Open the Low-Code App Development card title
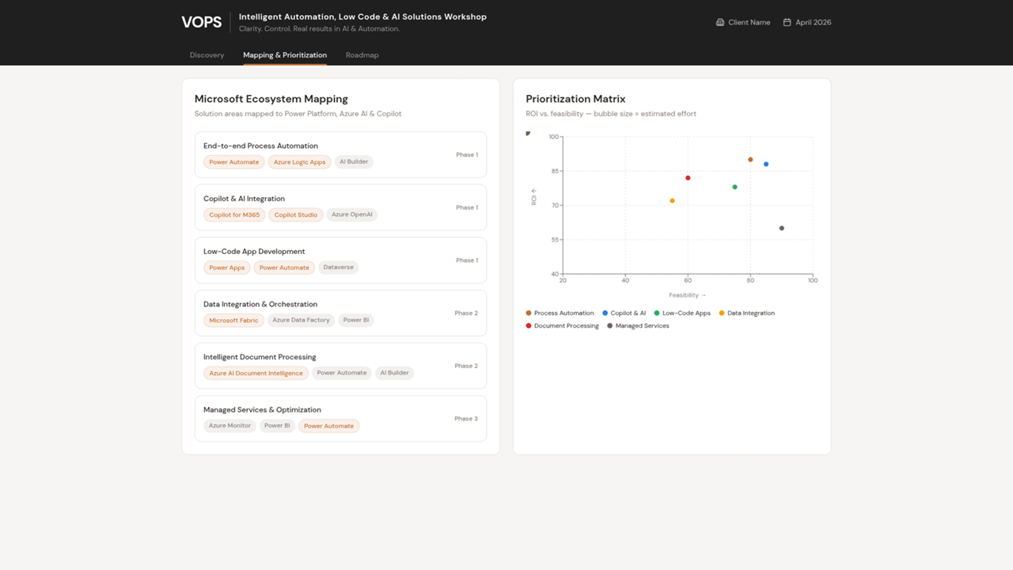Screen dimensions: 1013x570 pyautogui.click(x=254, y=252)
